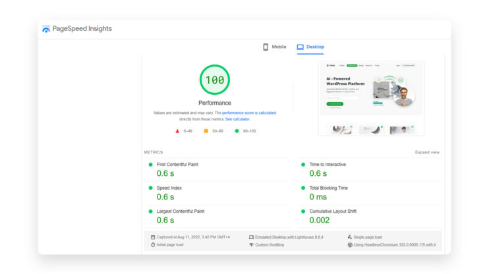Click the green dot beside Largest Contentful Paint
This screenshot has width=489, height=274.
pos(151,211)
